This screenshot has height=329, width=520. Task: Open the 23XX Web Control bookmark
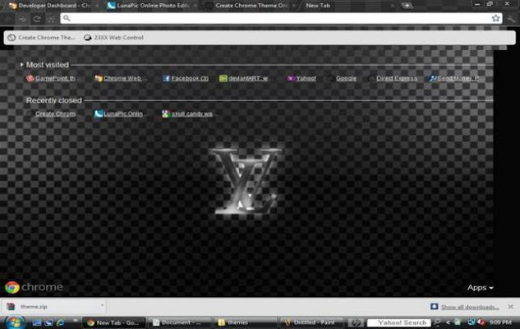point(113,38)
